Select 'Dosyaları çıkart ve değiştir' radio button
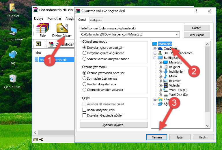 (x=84, y=48)
